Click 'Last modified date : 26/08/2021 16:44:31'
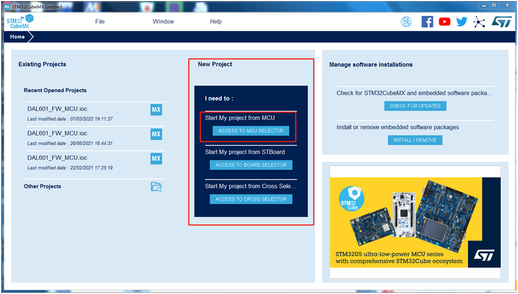The image size is (518, 294). (70, 143)
